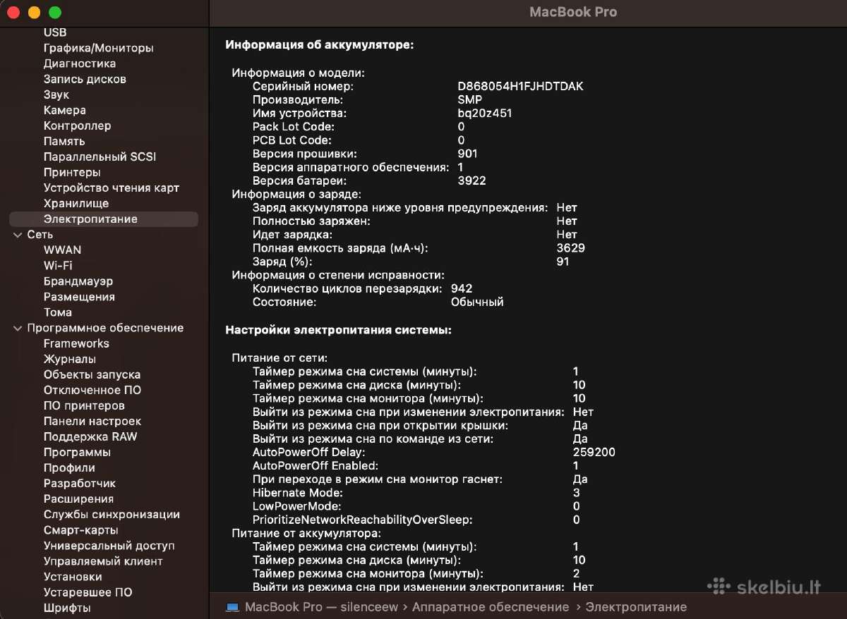Screen dimensions: 847x619
Task: Open WWAN network item
Action: point(62,250)
